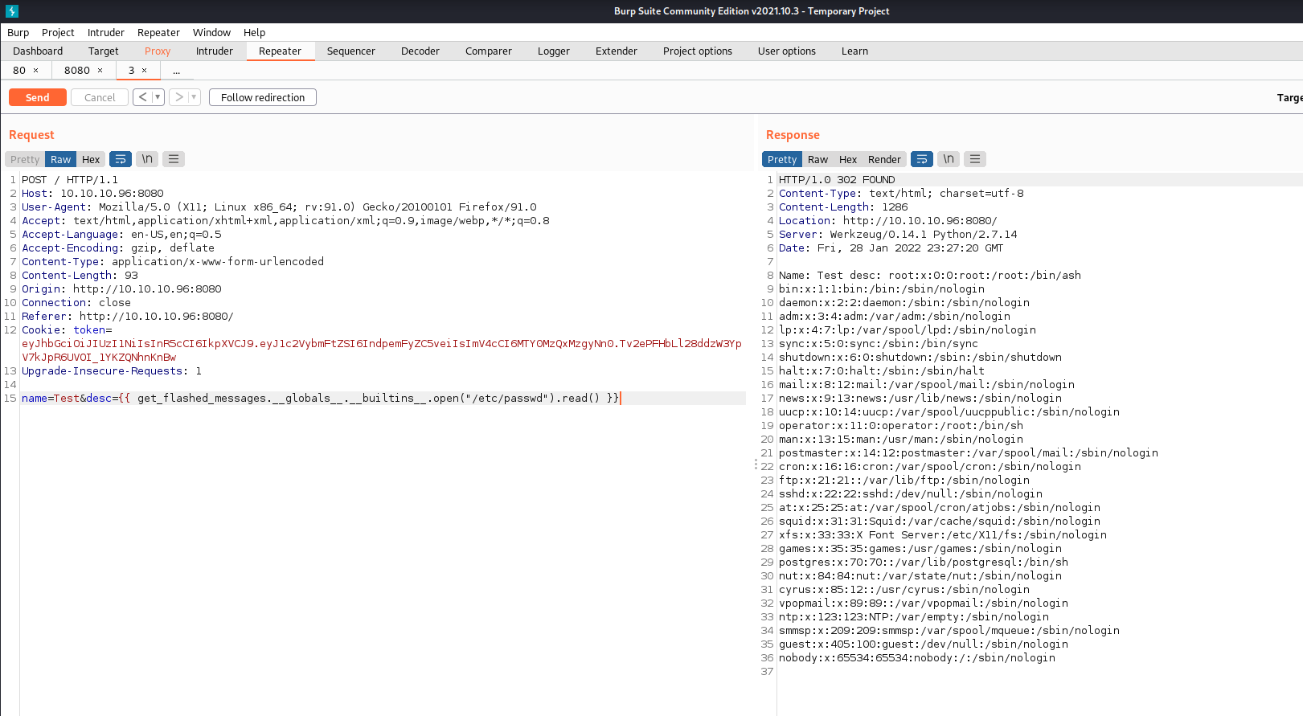This screenshot has width=1303, height=716.
Task: Click the HTTP/1.0 302 FOUND status line
Action: click(837, 179)
